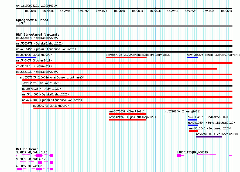Open nsv5875026 (Almarri2020) label
The width and height of the screenshot is (240, 172).
[x=42, y=89]
